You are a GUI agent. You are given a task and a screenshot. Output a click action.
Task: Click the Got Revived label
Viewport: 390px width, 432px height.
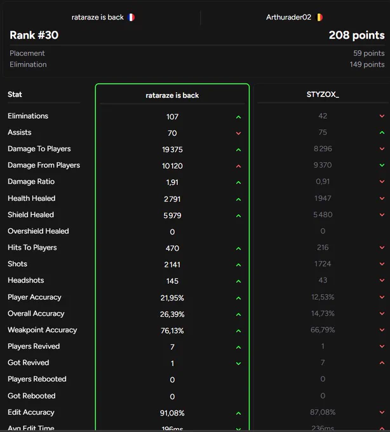click(x=28, y=363)
